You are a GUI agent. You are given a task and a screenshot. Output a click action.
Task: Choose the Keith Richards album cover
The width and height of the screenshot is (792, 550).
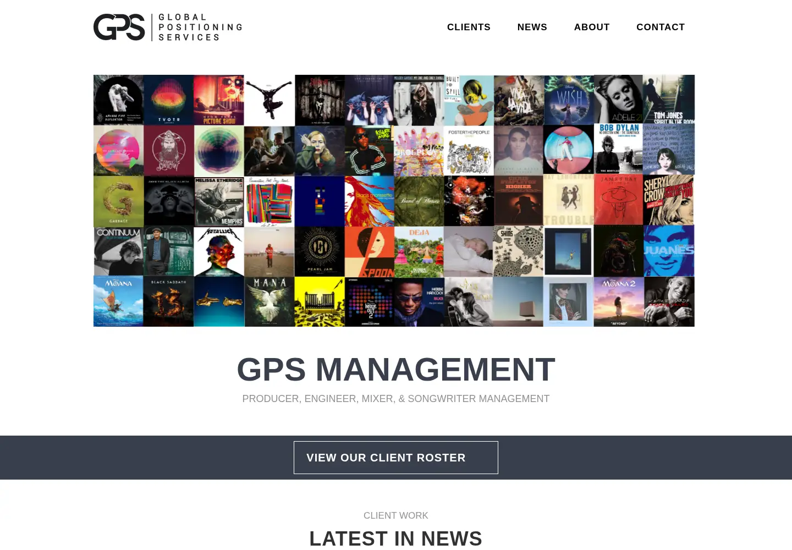(x=669, y=301)
